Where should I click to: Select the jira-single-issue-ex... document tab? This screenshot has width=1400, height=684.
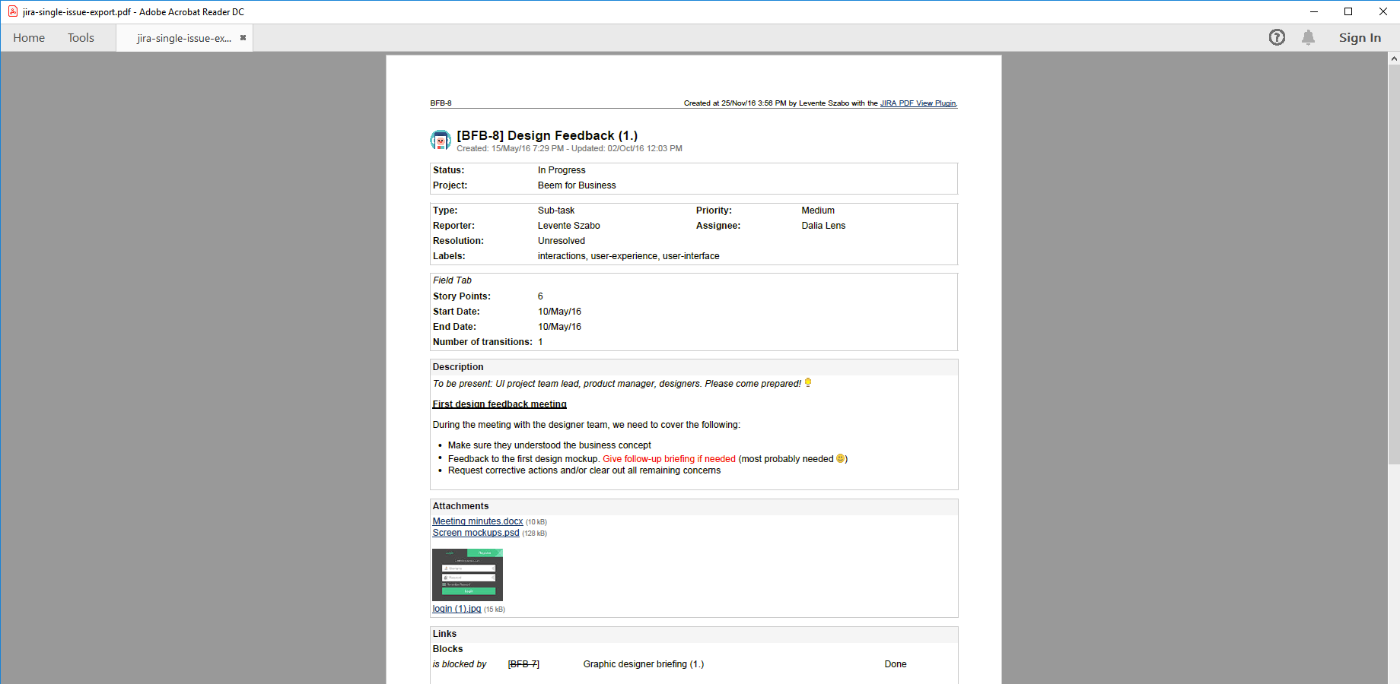(x=183, y=38)
